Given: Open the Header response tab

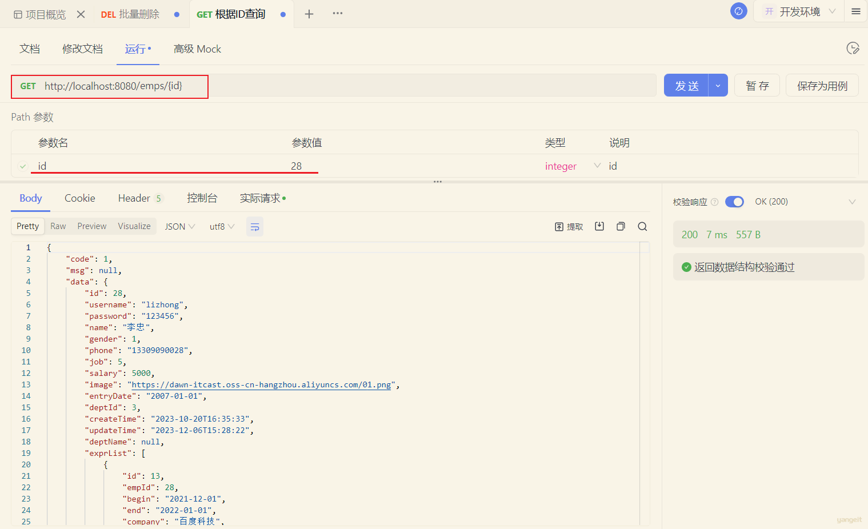Looking at the screenshot, I should tap(134, 198).
